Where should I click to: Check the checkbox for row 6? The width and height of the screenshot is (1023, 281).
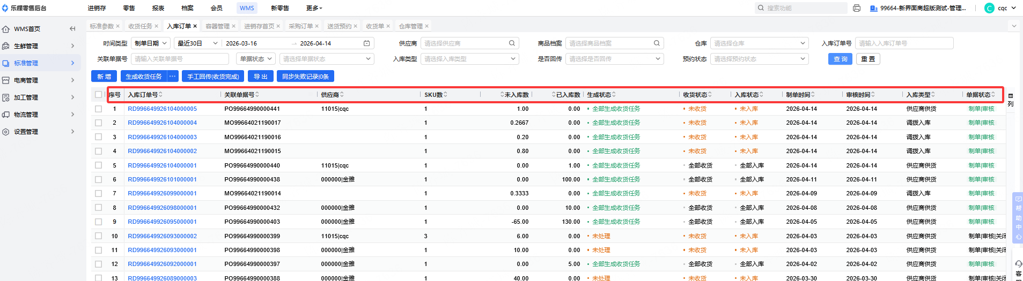pos(98,179)
